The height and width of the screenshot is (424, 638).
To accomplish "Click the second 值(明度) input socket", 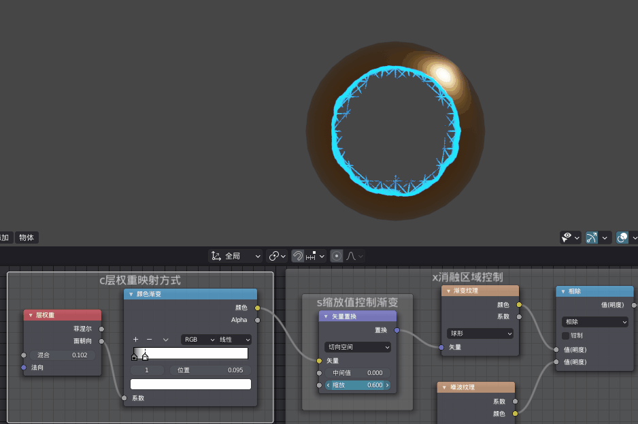I will pos(556,361).
